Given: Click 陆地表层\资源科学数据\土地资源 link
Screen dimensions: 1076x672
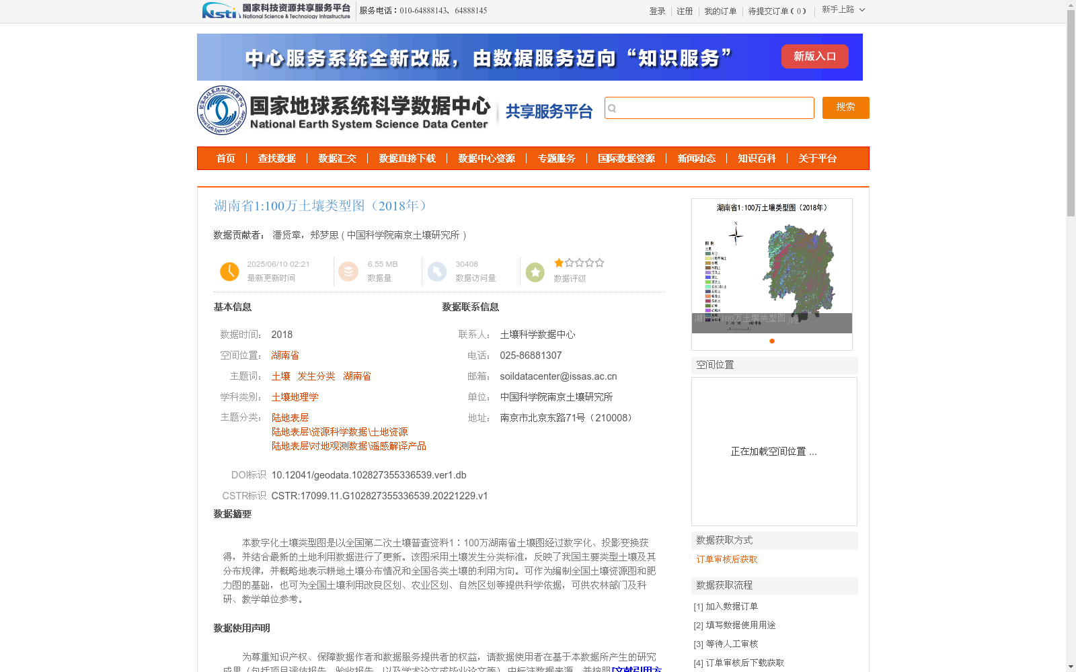Looking at the screenshot, I should [340, 432].
